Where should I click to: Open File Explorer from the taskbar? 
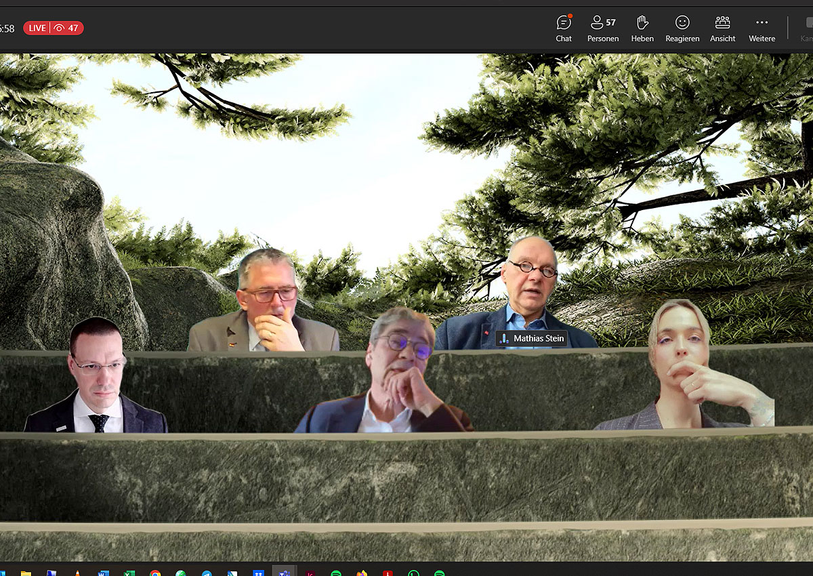26,573
